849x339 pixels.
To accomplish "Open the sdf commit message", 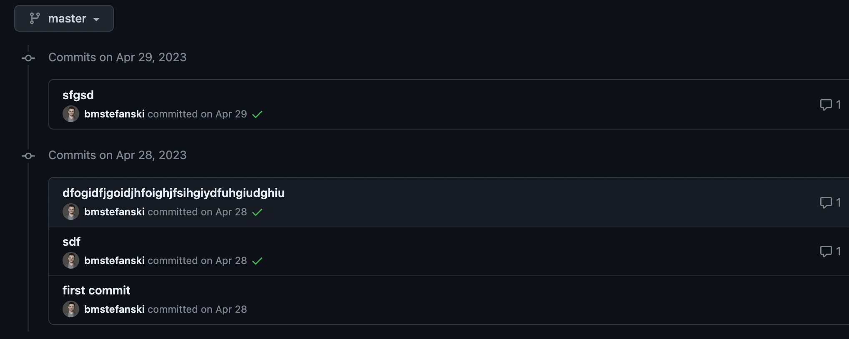I will (71, 242).
